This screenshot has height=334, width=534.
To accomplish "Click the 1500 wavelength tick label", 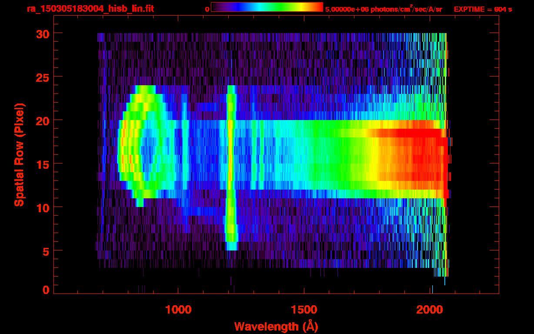I will 304,310.
